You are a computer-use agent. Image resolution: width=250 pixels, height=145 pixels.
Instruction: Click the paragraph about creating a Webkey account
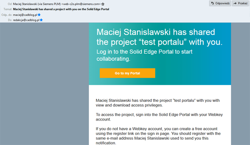(158, 136)
